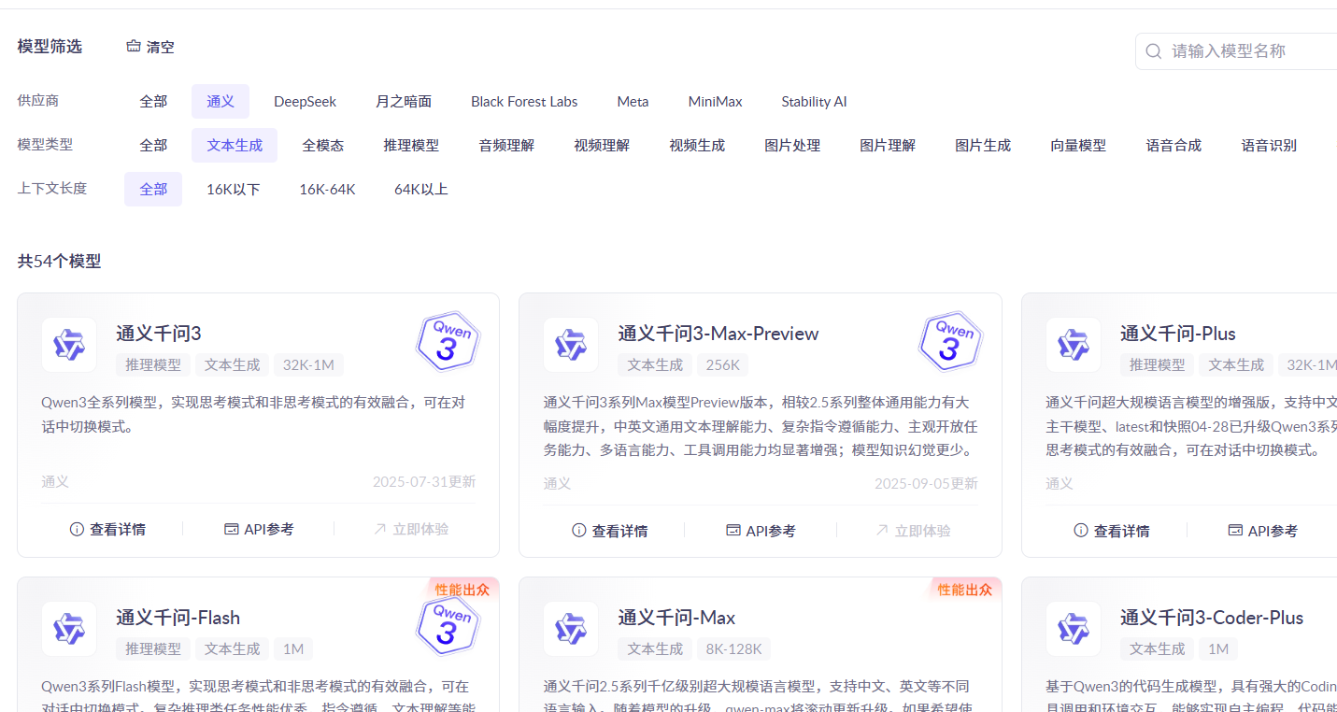The width and height of the screenshot is (1337, 712).
Task: Click the 通义千问-Max model logo icon
Action: click(x=571, y=629)
